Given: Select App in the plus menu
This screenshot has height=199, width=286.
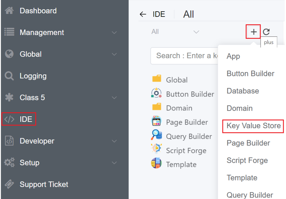Looking at the screenshot, I should point(233,56).
